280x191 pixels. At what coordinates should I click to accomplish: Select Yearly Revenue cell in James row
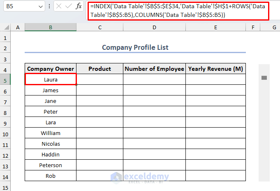tap(215, 90)
